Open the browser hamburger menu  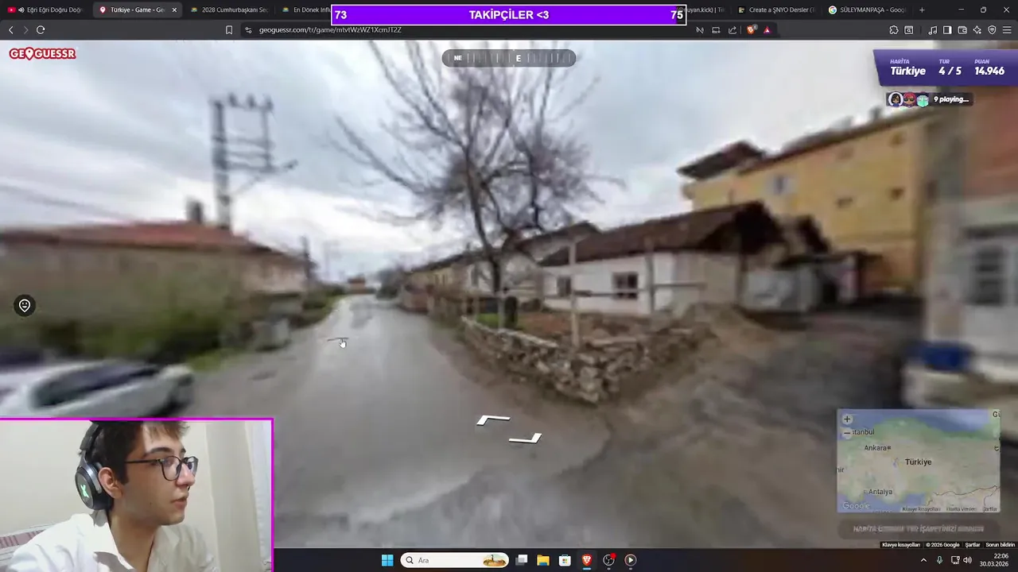(x=1007, y=30)
